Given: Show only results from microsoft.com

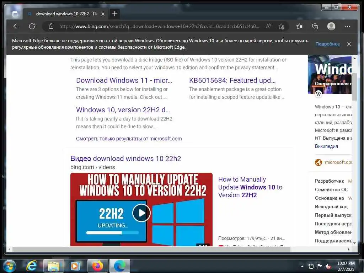Looking at the screenshot, I should click(x=129, y=139).
